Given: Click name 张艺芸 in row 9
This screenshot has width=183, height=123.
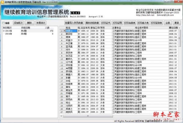Looking at the screenshot, I should coord(69,56).
